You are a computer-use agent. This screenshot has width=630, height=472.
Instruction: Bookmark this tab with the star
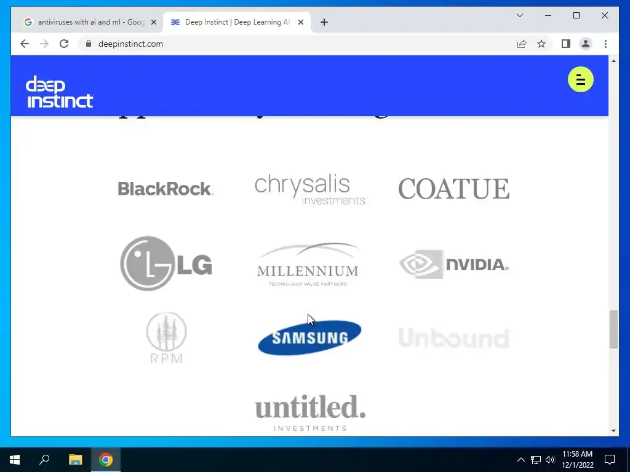(541, 44)
